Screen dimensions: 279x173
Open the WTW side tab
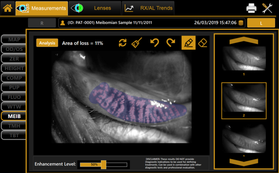pos(14,106)
